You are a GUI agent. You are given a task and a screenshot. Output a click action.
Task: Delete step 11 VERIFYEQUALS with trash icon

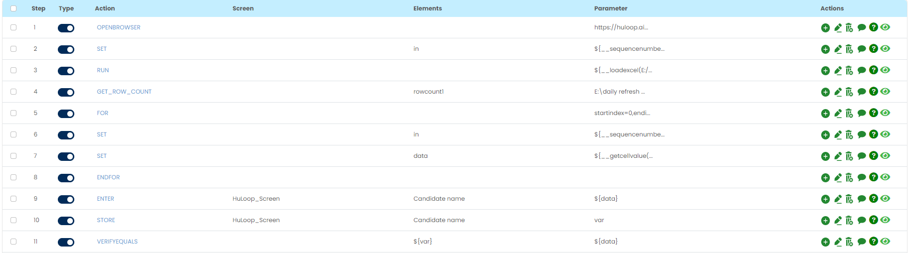pos(849,242)
